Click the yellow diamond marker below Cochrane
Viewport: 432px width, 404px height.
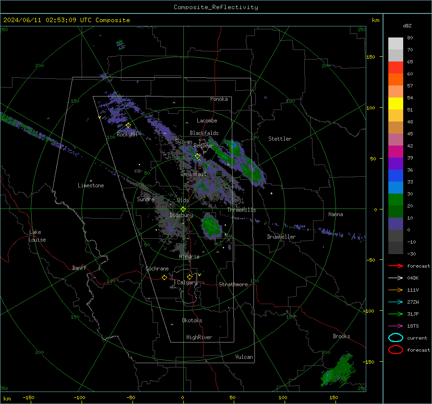pos(164,277)
